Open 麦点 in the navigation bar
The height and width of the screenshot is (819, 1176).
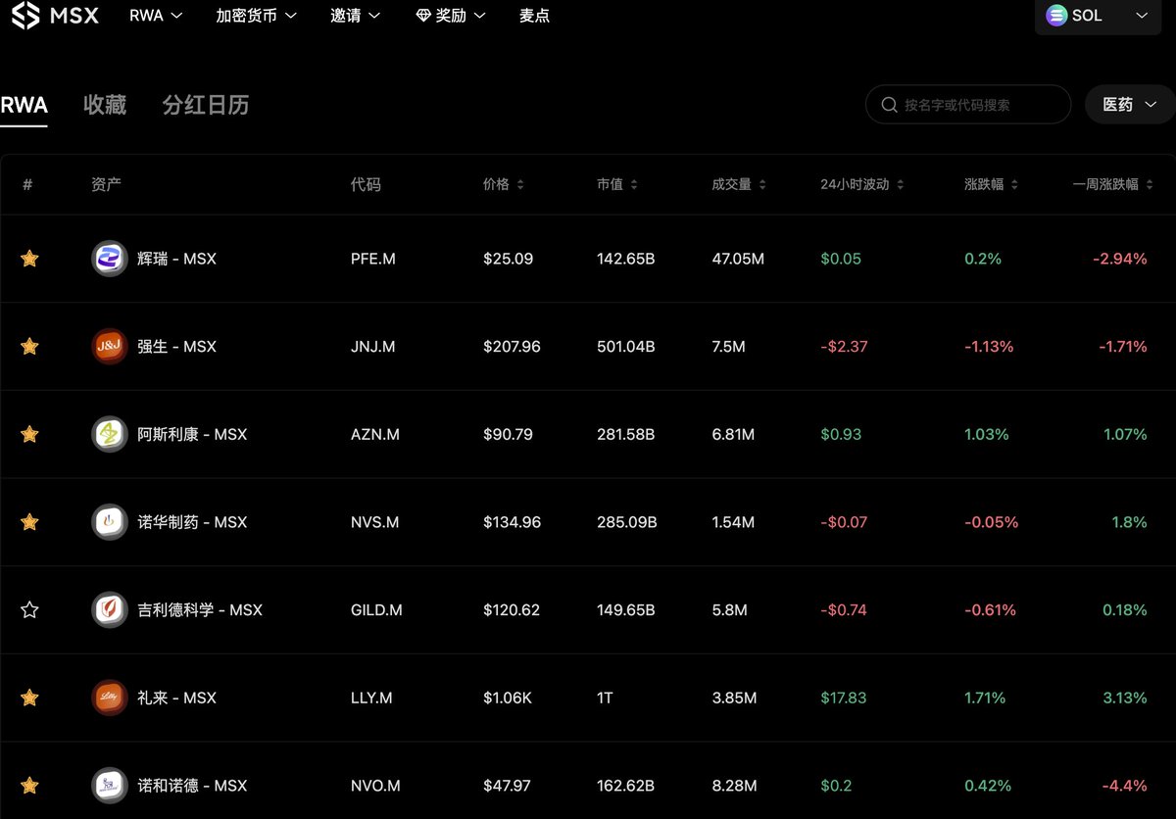tap(534, 16)
